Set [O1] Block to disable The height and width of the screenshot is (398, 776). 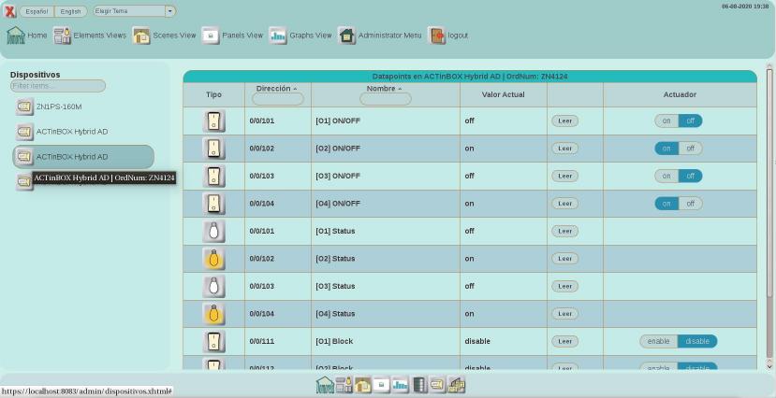click(x=697, y=341)
